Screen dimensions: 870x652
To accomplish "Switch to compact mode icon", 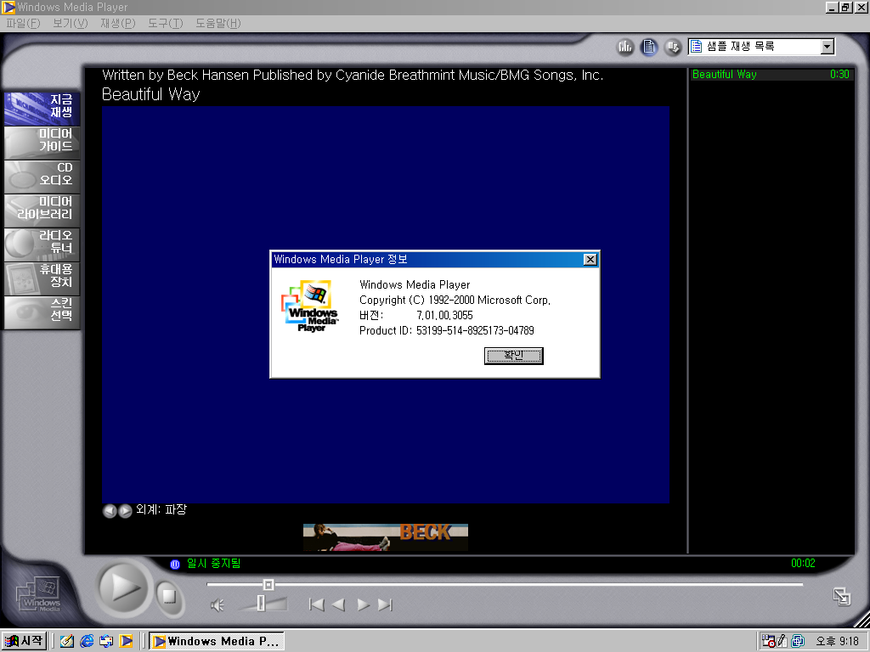I will (842, 597).
